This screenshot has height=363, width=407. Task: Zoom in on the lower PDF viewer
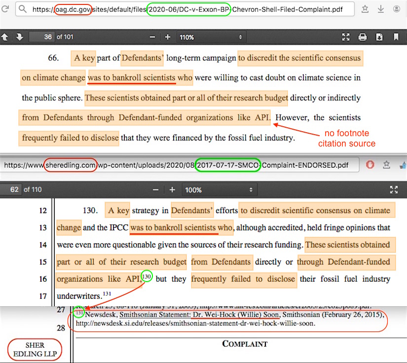click(x=172, y=190)
